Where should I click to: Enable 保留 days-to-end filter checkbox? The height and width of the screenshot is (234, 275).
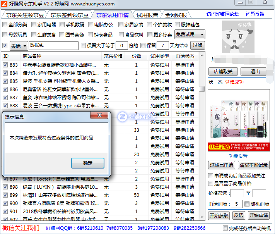point(143,45)
